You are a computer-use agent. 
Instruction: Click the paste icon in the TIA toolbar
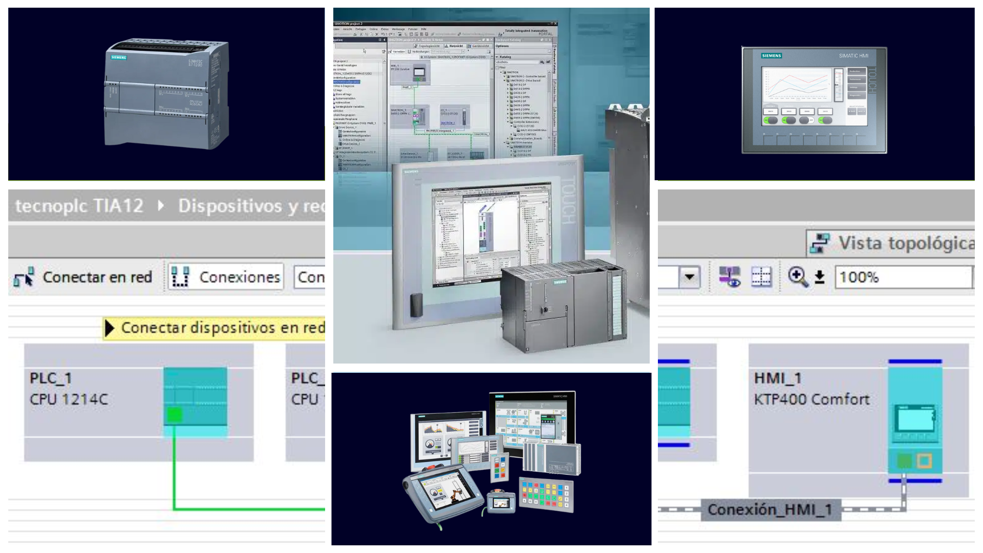(x=372, y=34)
